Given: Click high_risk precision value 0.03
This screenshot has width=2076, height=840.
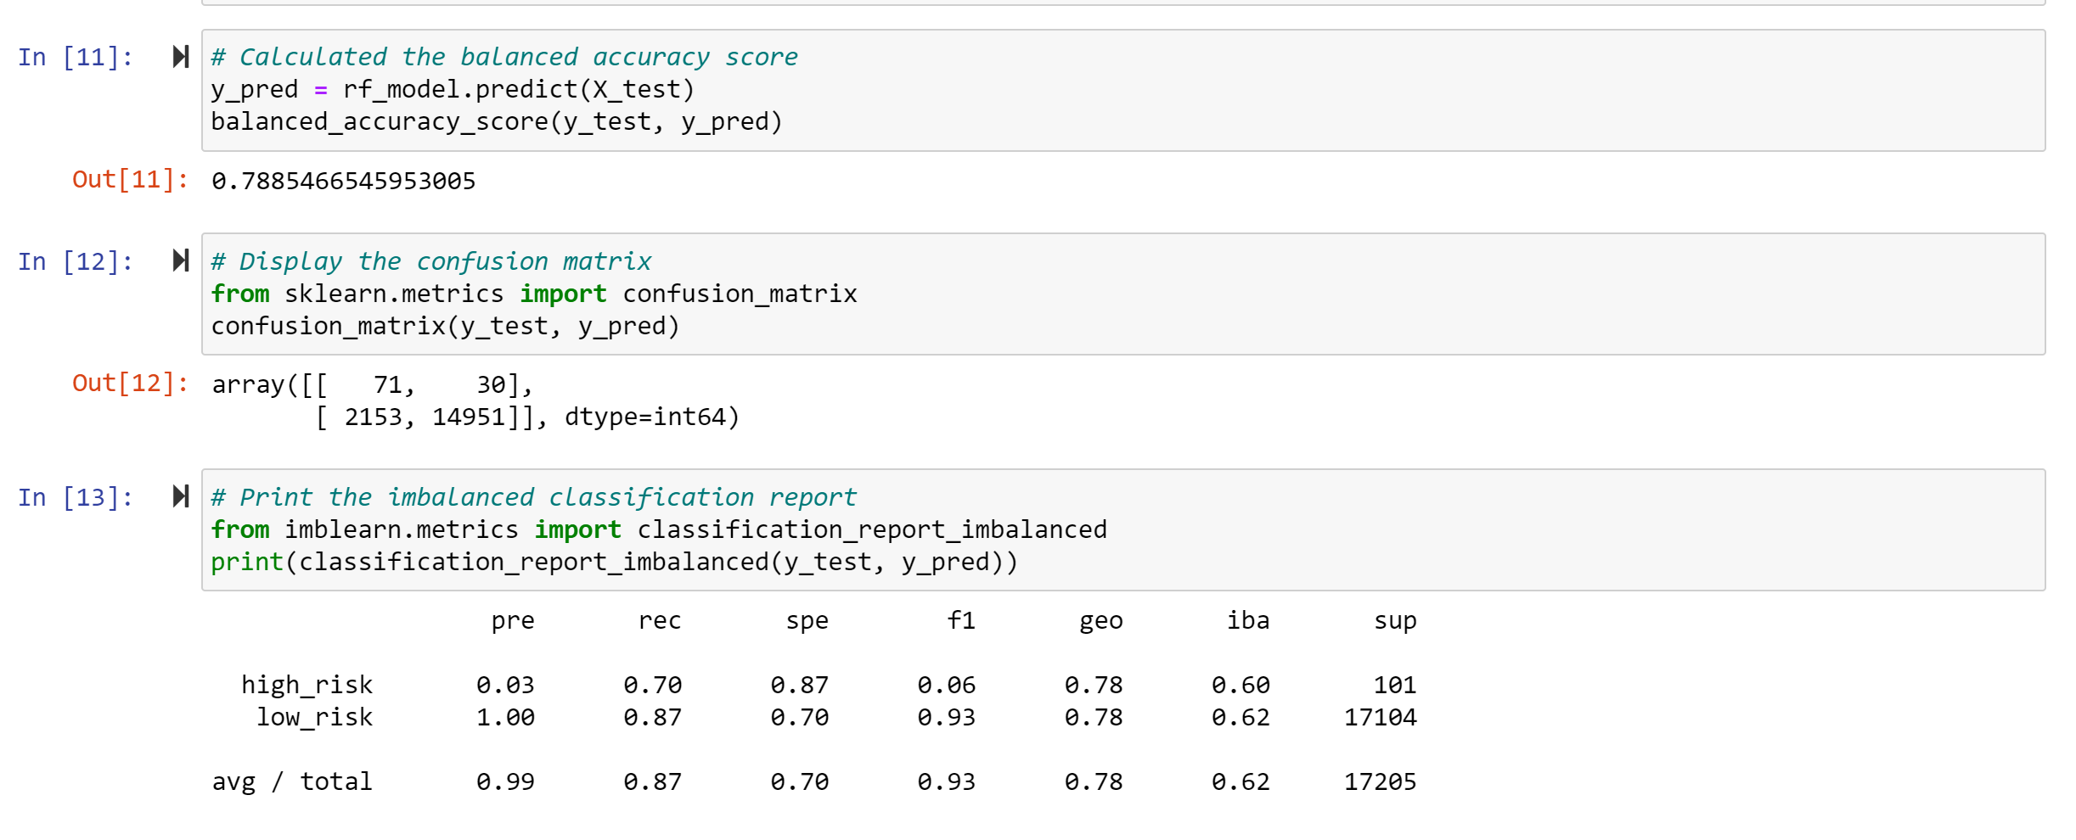Looking at the screenshot, I should coord(505,685).
